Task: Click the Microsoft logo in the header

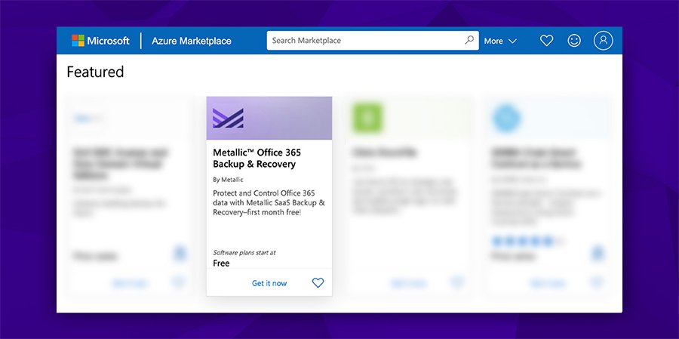Action: [100, 41]
